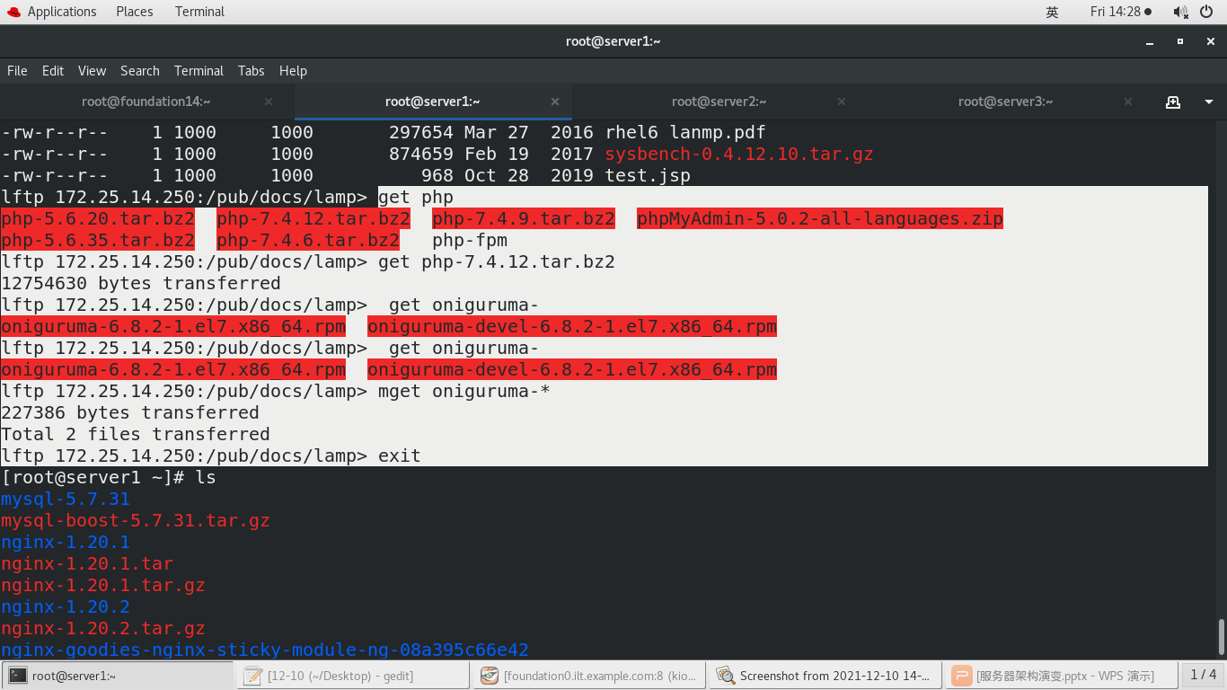Click phpMyAdmin-5.0.2-all-languages.zip entry
The width and height of the screenshot is (1227, 690).
click(x=820, y=218)
